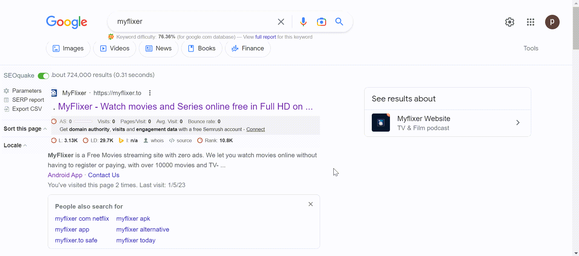Open Google Lens camera search
The image size is (579, 256).
[x=321, y=22]
